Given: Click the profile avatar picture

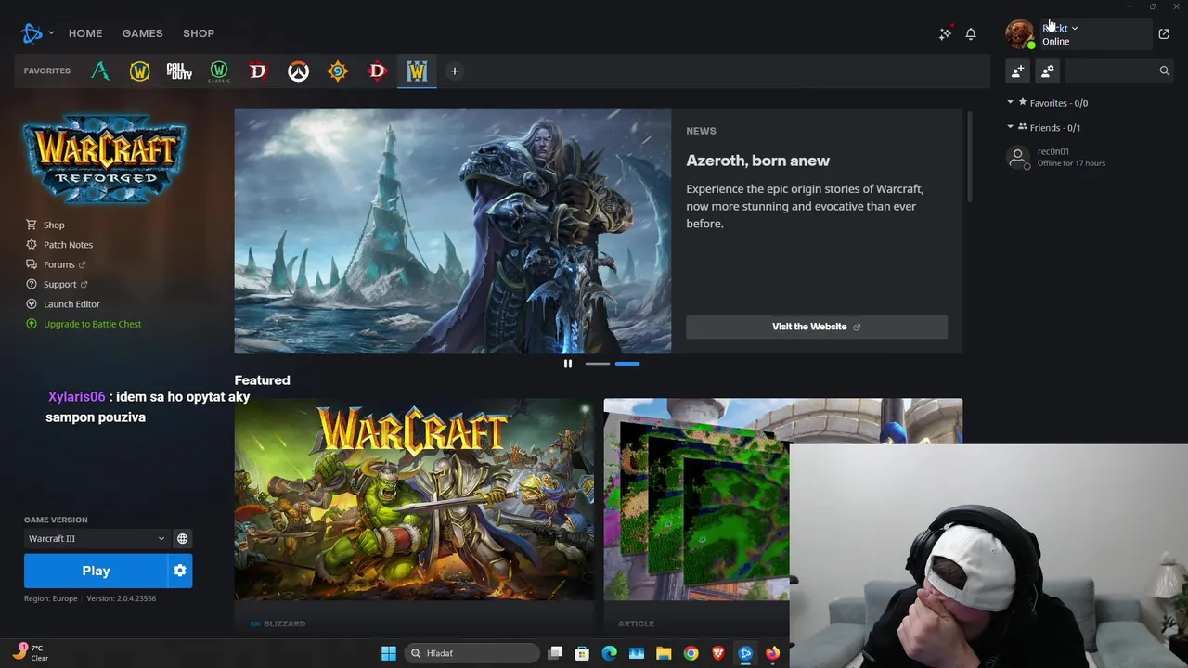Looking at the screenshot, I should pos(1019,34).
